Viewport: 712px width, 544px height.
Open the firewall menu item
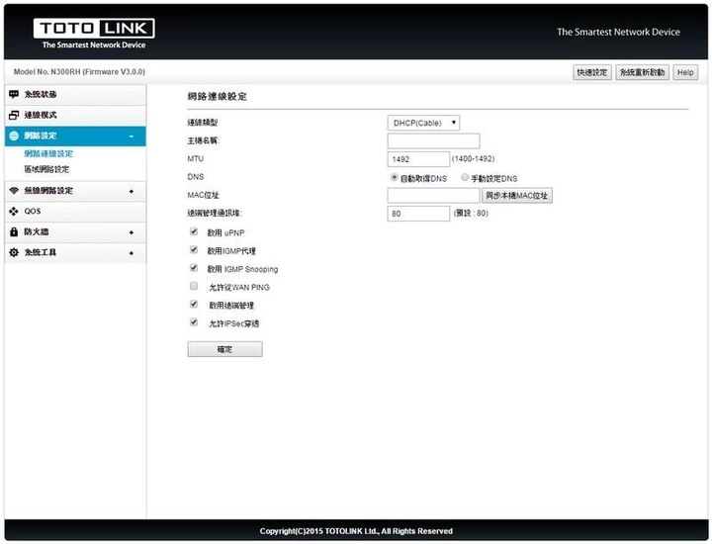click(75, 232)
